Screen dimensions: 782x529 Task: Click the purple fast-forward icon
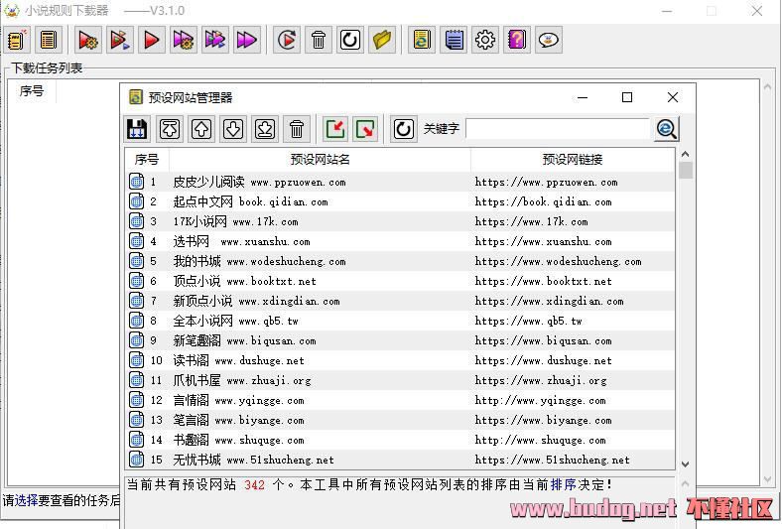(247, 40)
